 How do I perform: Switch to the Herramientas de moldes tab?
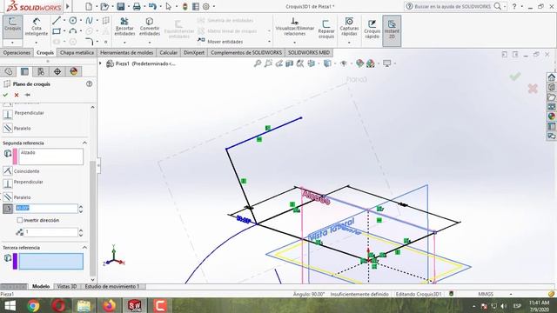pyautogui.click(x=126, y=52)
